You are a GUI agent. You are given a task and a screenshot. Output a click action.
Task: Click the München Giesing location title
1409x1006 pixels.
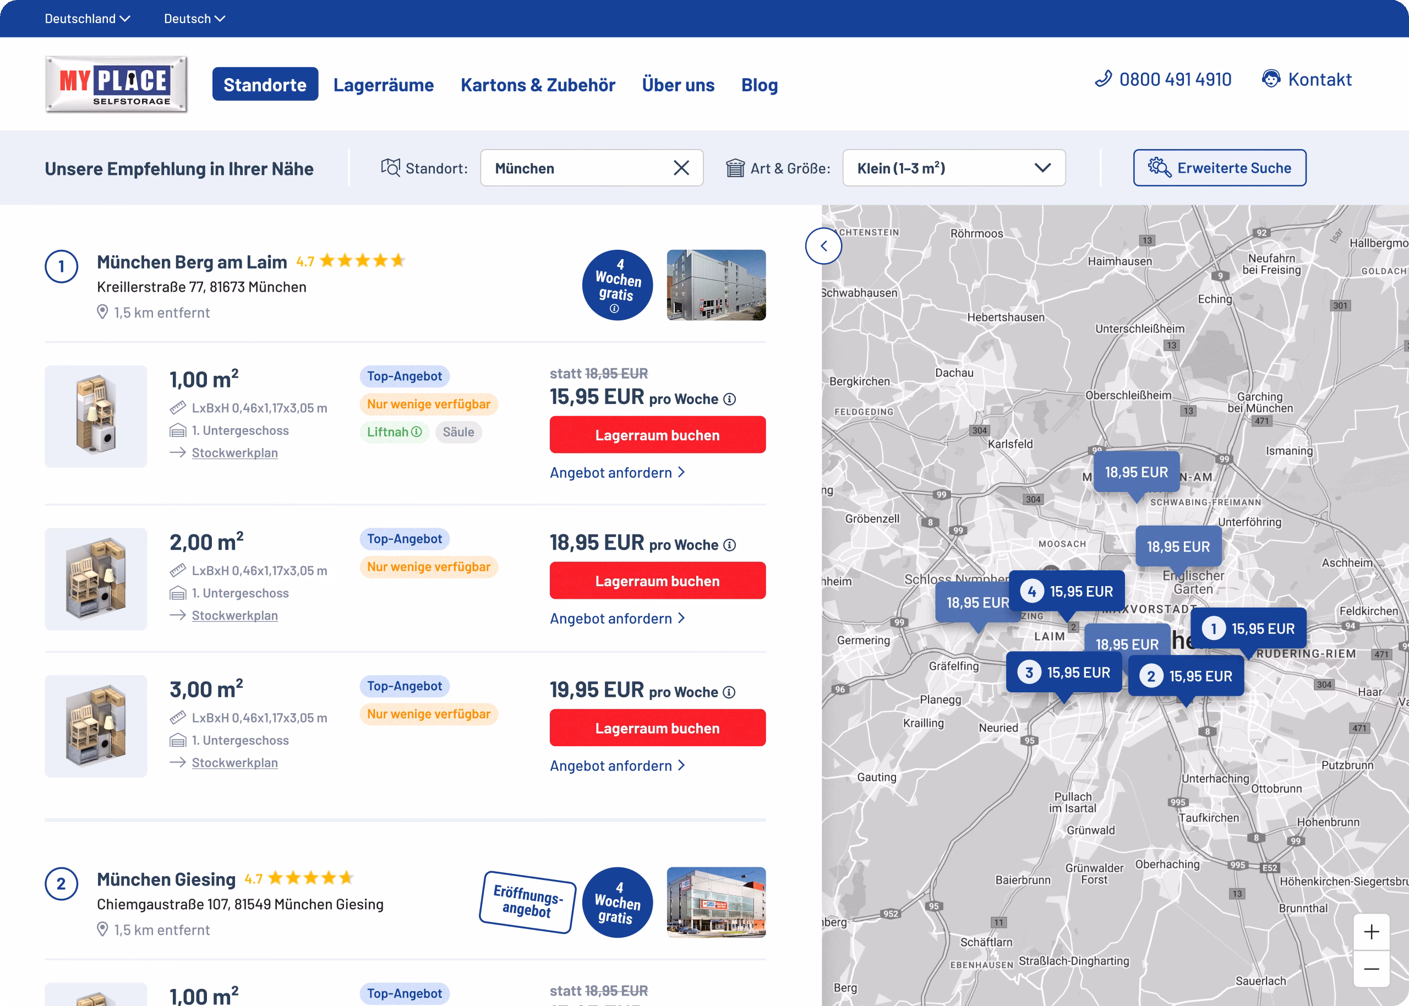tap(166, 879)
